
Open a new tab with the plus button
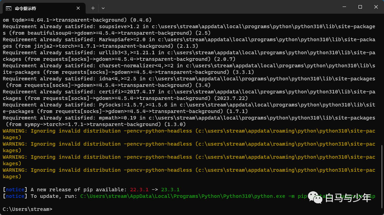pyautogui.click(x=93, y=8)
